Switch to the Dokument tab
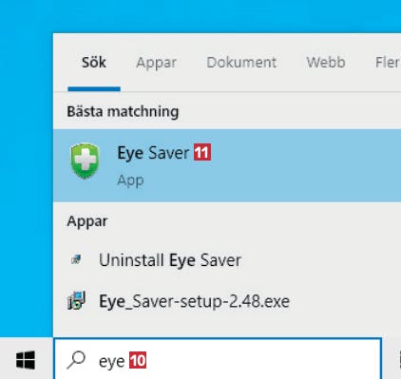This screenshot has height=379, width=401. 241,63
